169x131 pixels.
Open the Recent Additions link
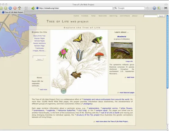39,43
